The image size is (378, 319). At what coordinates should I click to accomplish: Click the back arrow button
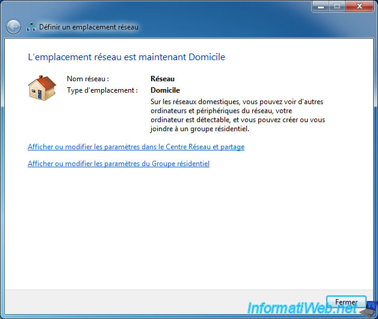[x=13, y=27]
